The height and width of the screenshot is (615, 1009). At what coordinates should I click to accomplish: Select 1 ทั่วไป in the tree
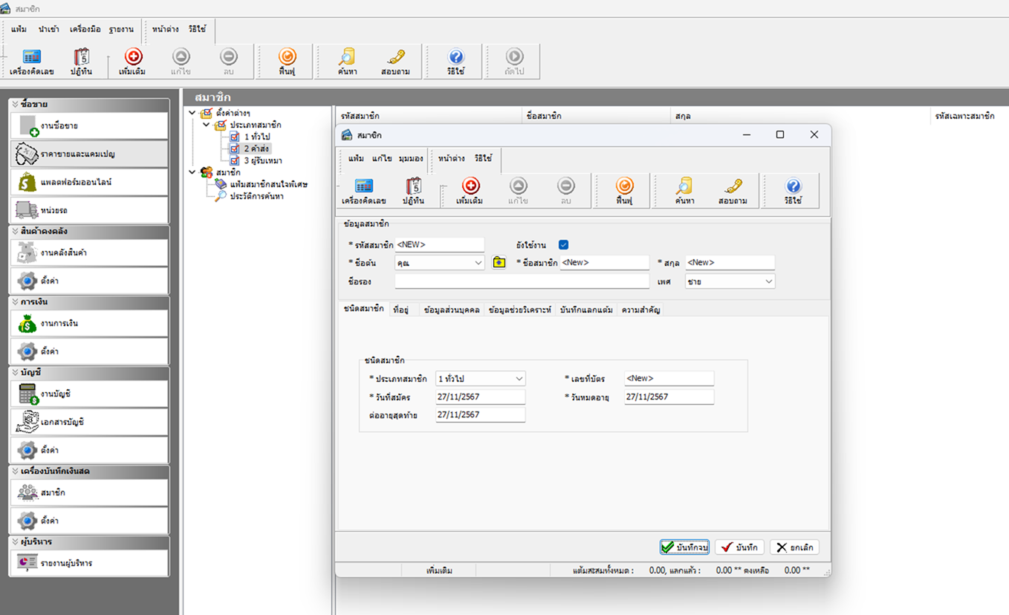click(x=257, y=137)
